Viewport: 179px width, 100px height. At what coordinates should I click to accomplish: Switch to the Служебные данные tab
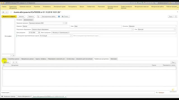[14, 59]
